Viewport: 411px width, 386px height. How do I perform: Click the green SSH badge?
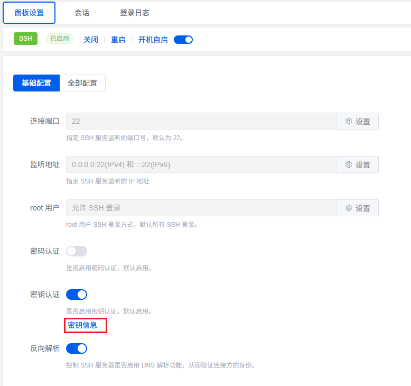(x=25, y=39)
